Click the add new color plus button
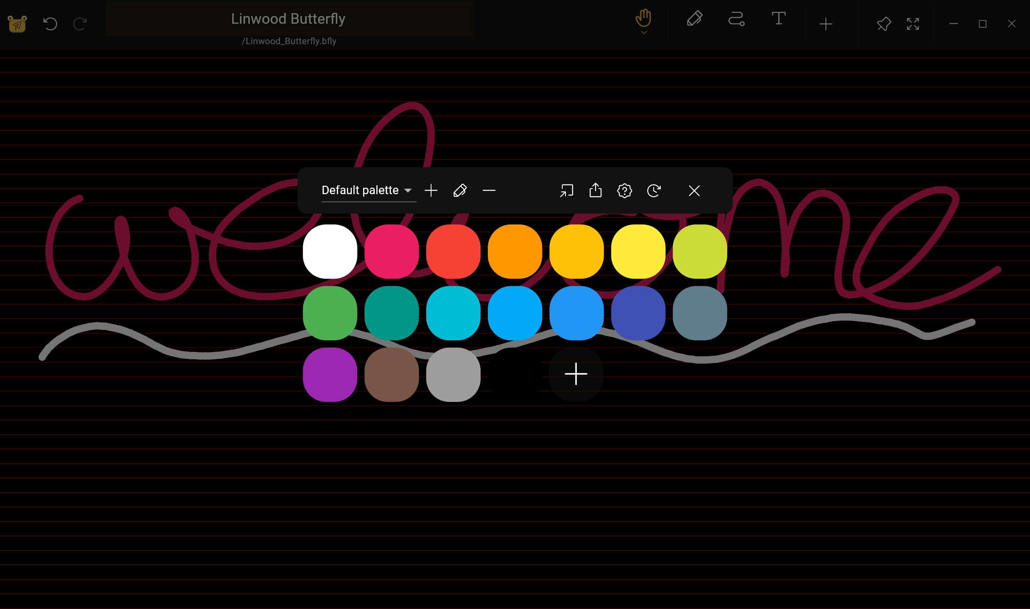The image size is (1030, 609). tap(576, 374)
